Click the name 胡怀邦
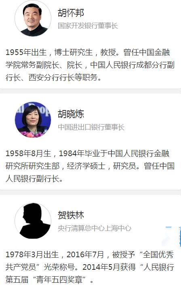181x288 pixels. [x=71, y=13]
